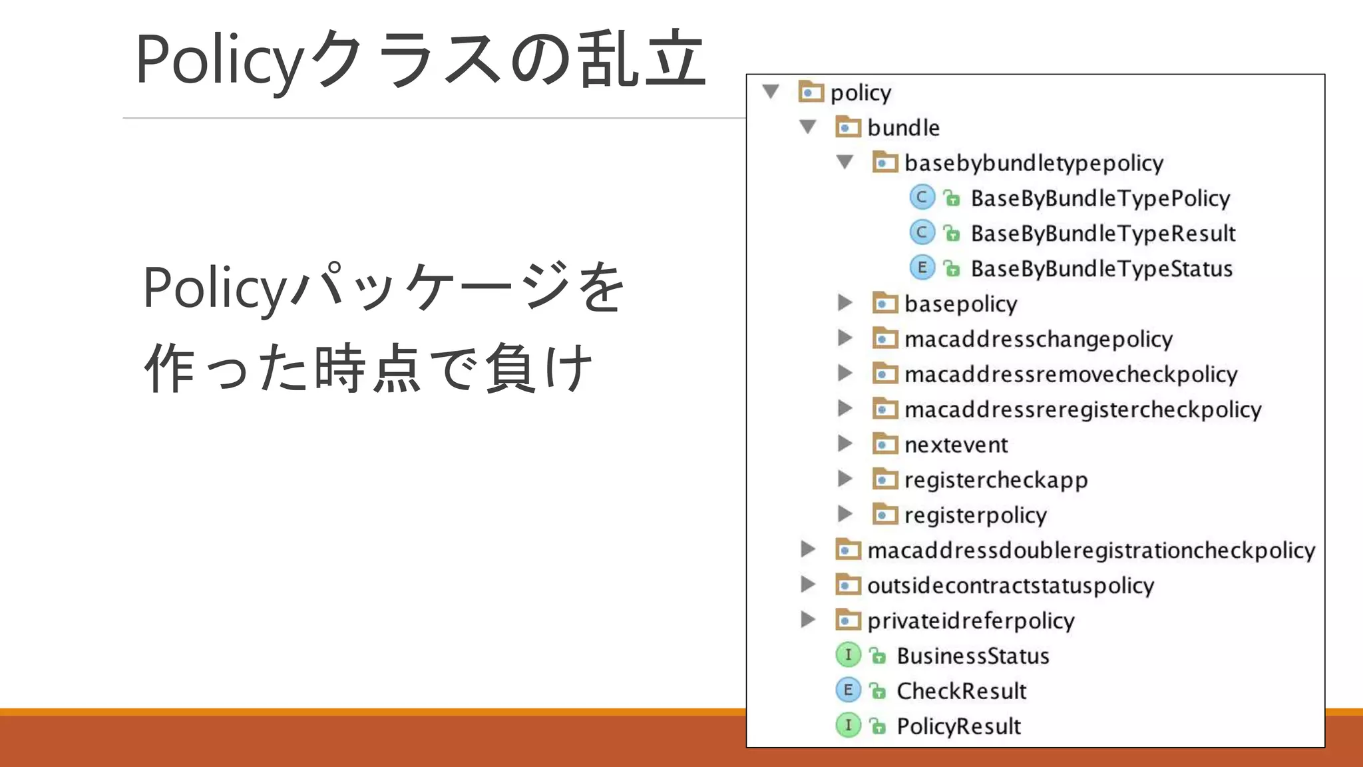Click the registercheckapp folder icon
This screenshot has height=767, width=1363.
pos(886,479)
